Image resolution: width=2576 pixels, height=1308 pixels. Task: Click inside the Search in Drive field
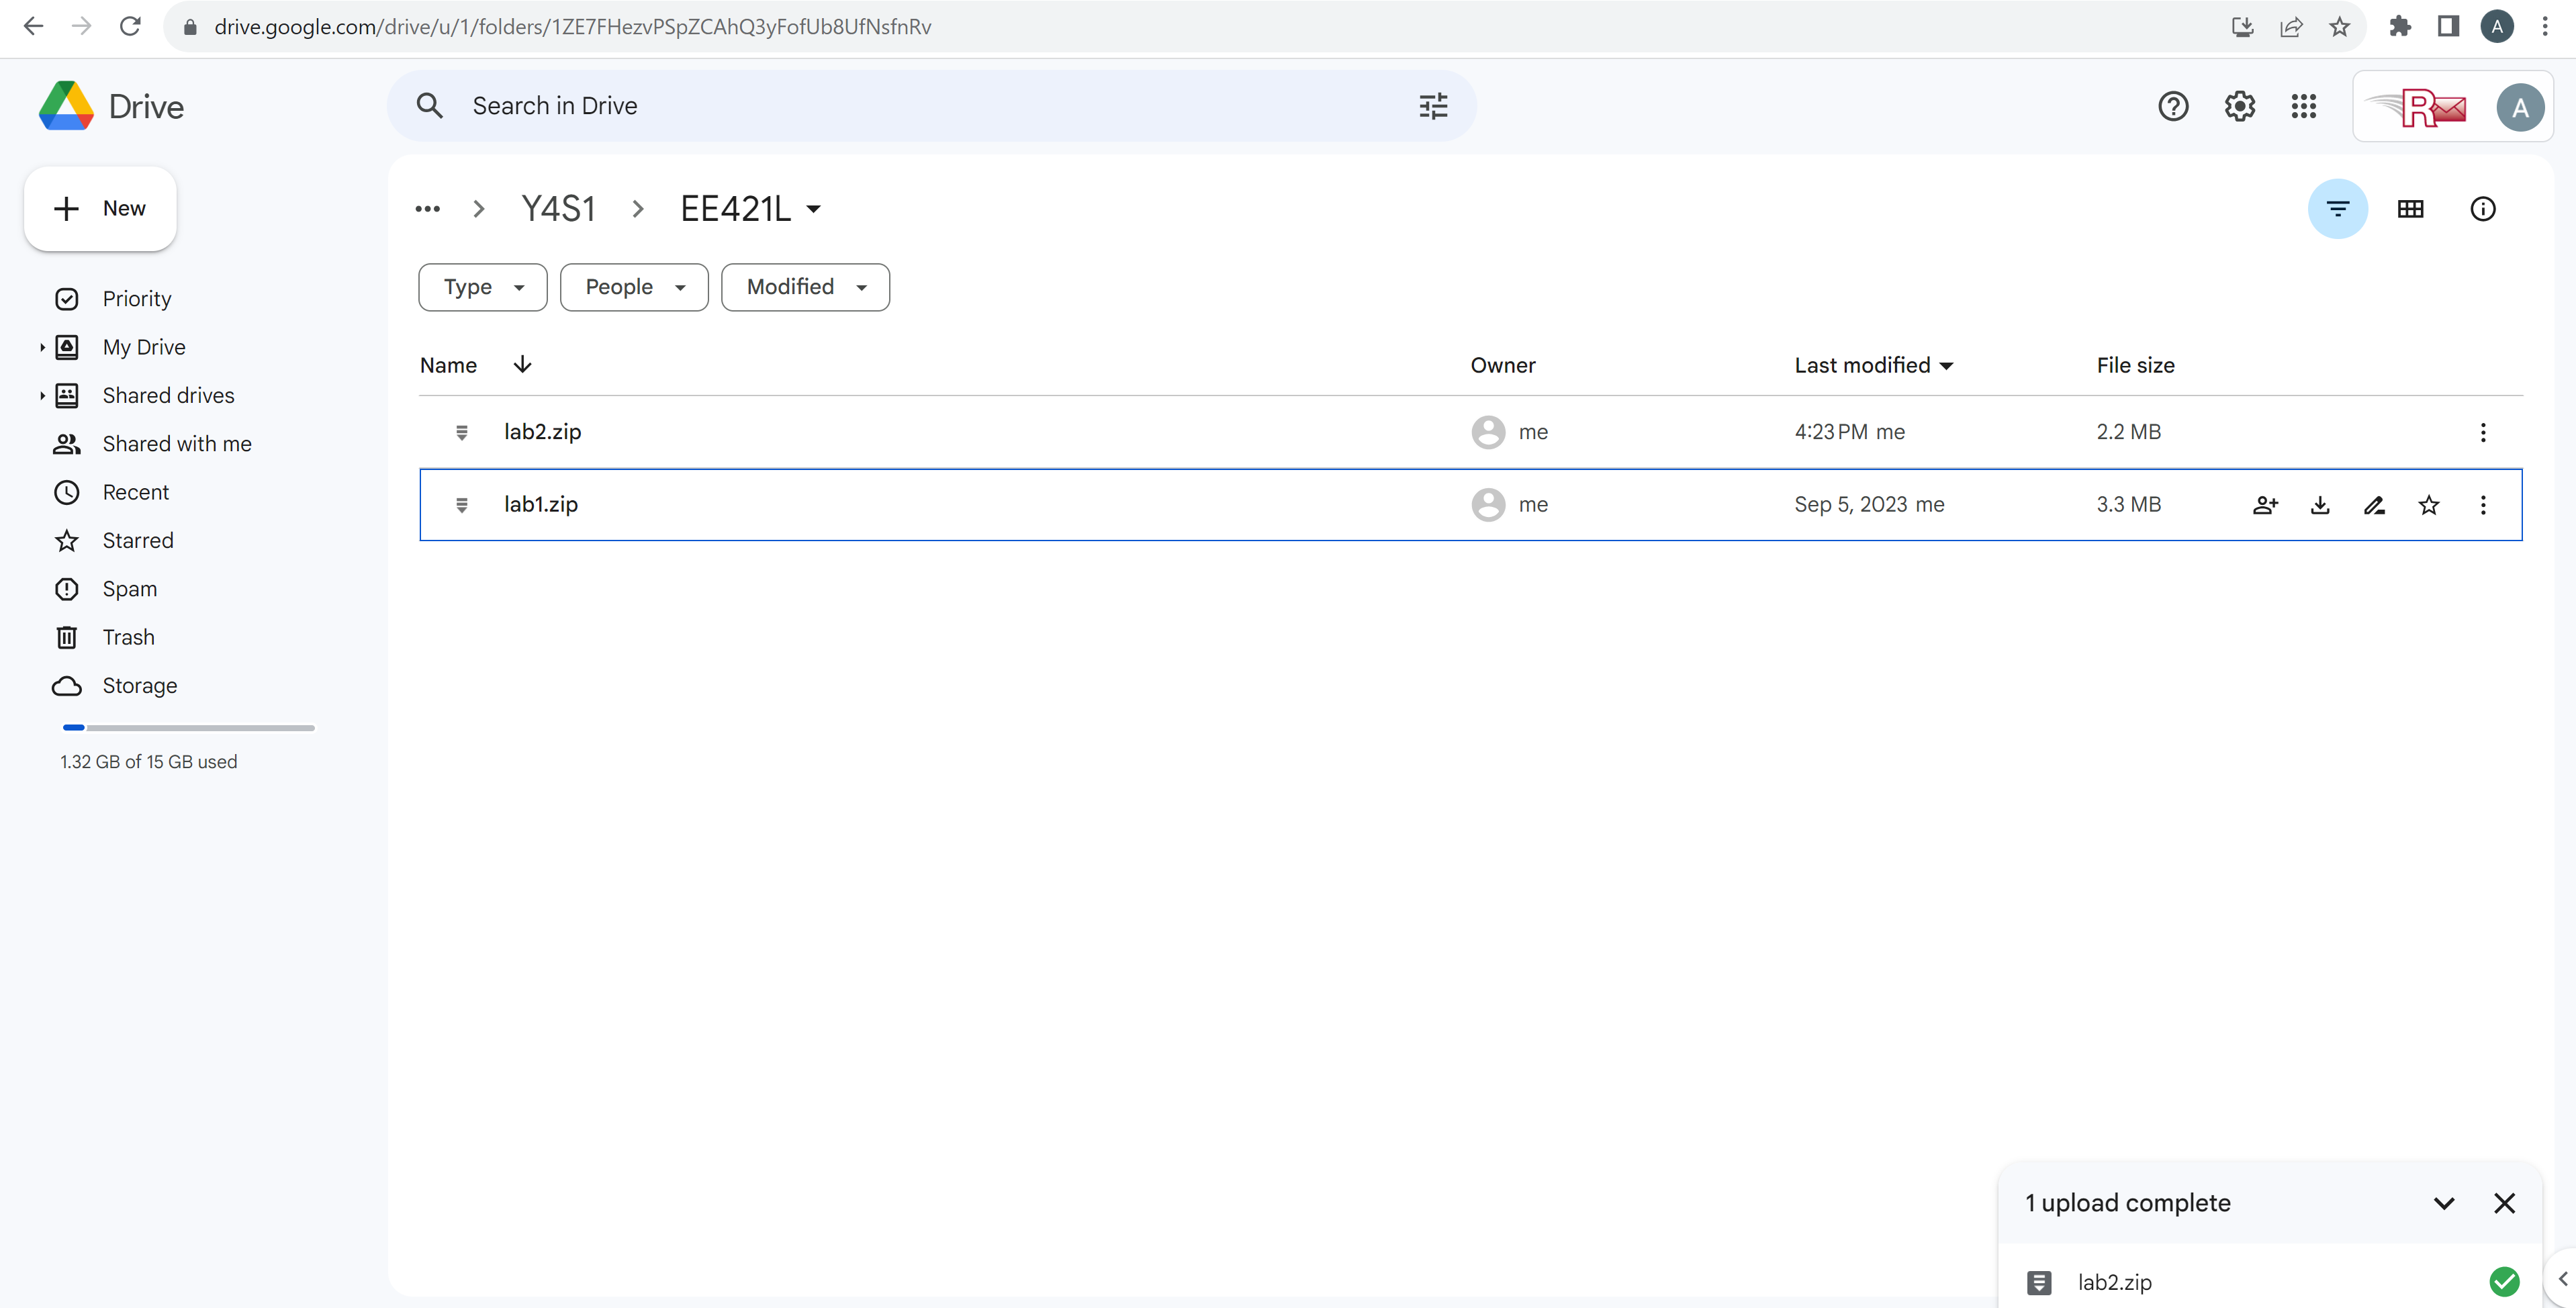900,106
